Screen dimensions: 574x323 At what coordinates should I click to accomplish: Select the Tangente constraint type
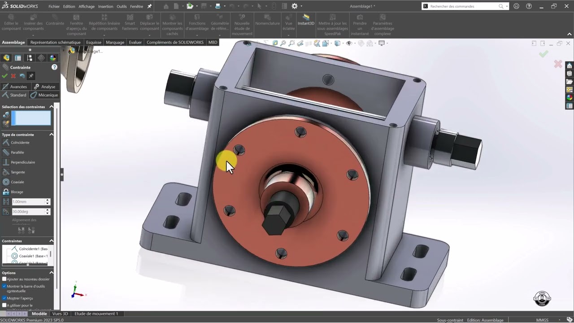[13, 172]
